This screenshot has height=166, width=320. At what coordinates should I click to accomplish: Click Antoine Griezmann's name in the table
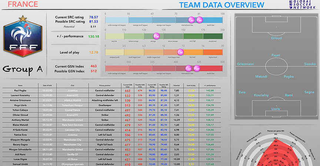pyautogui.click(x=22, y=100)
